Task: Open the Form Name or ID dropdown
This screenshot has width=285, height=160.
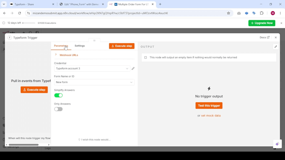Action: [94, 82]
